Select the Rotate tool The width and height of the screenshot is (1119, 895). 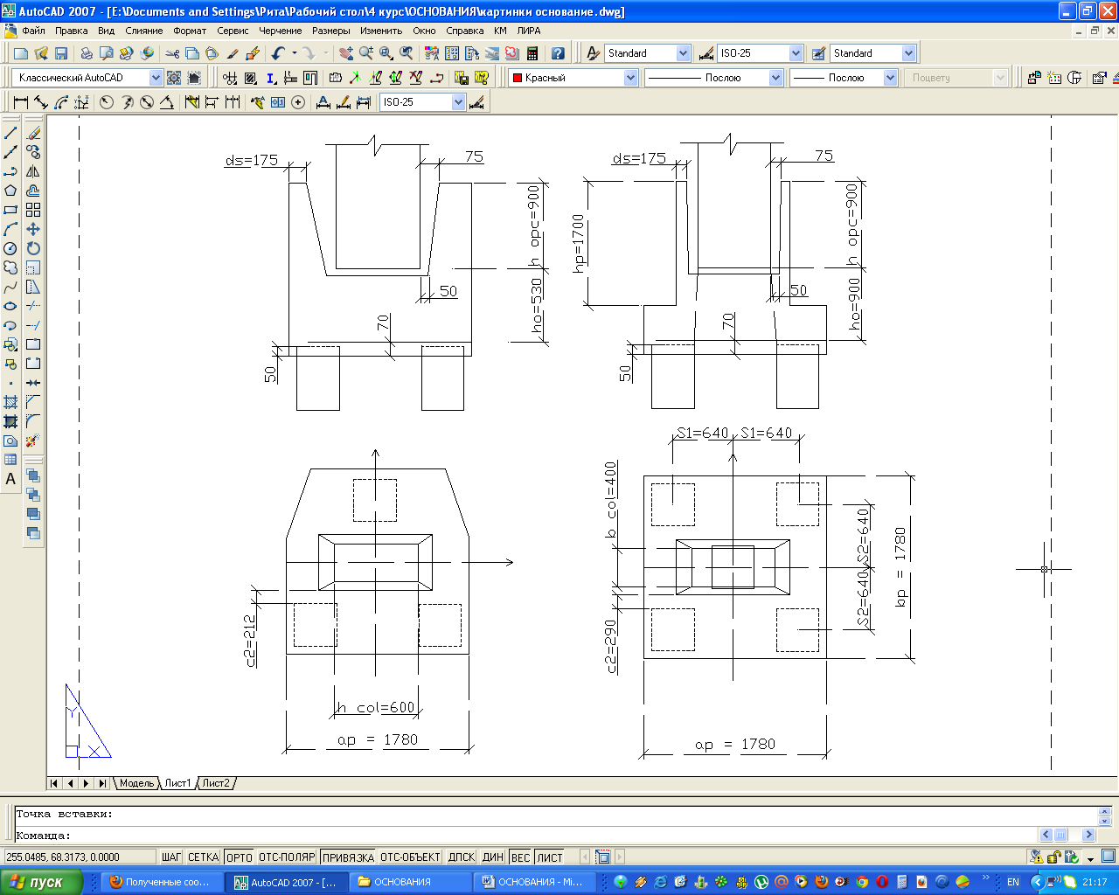(33, 248)
